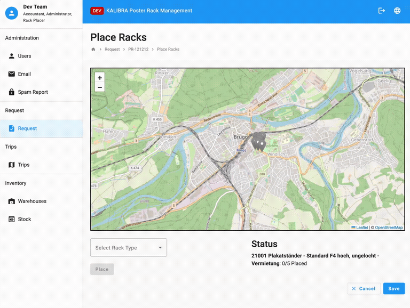
Task: Open the OpenStreetMap attribution link
Action: (x=389, y=228)
